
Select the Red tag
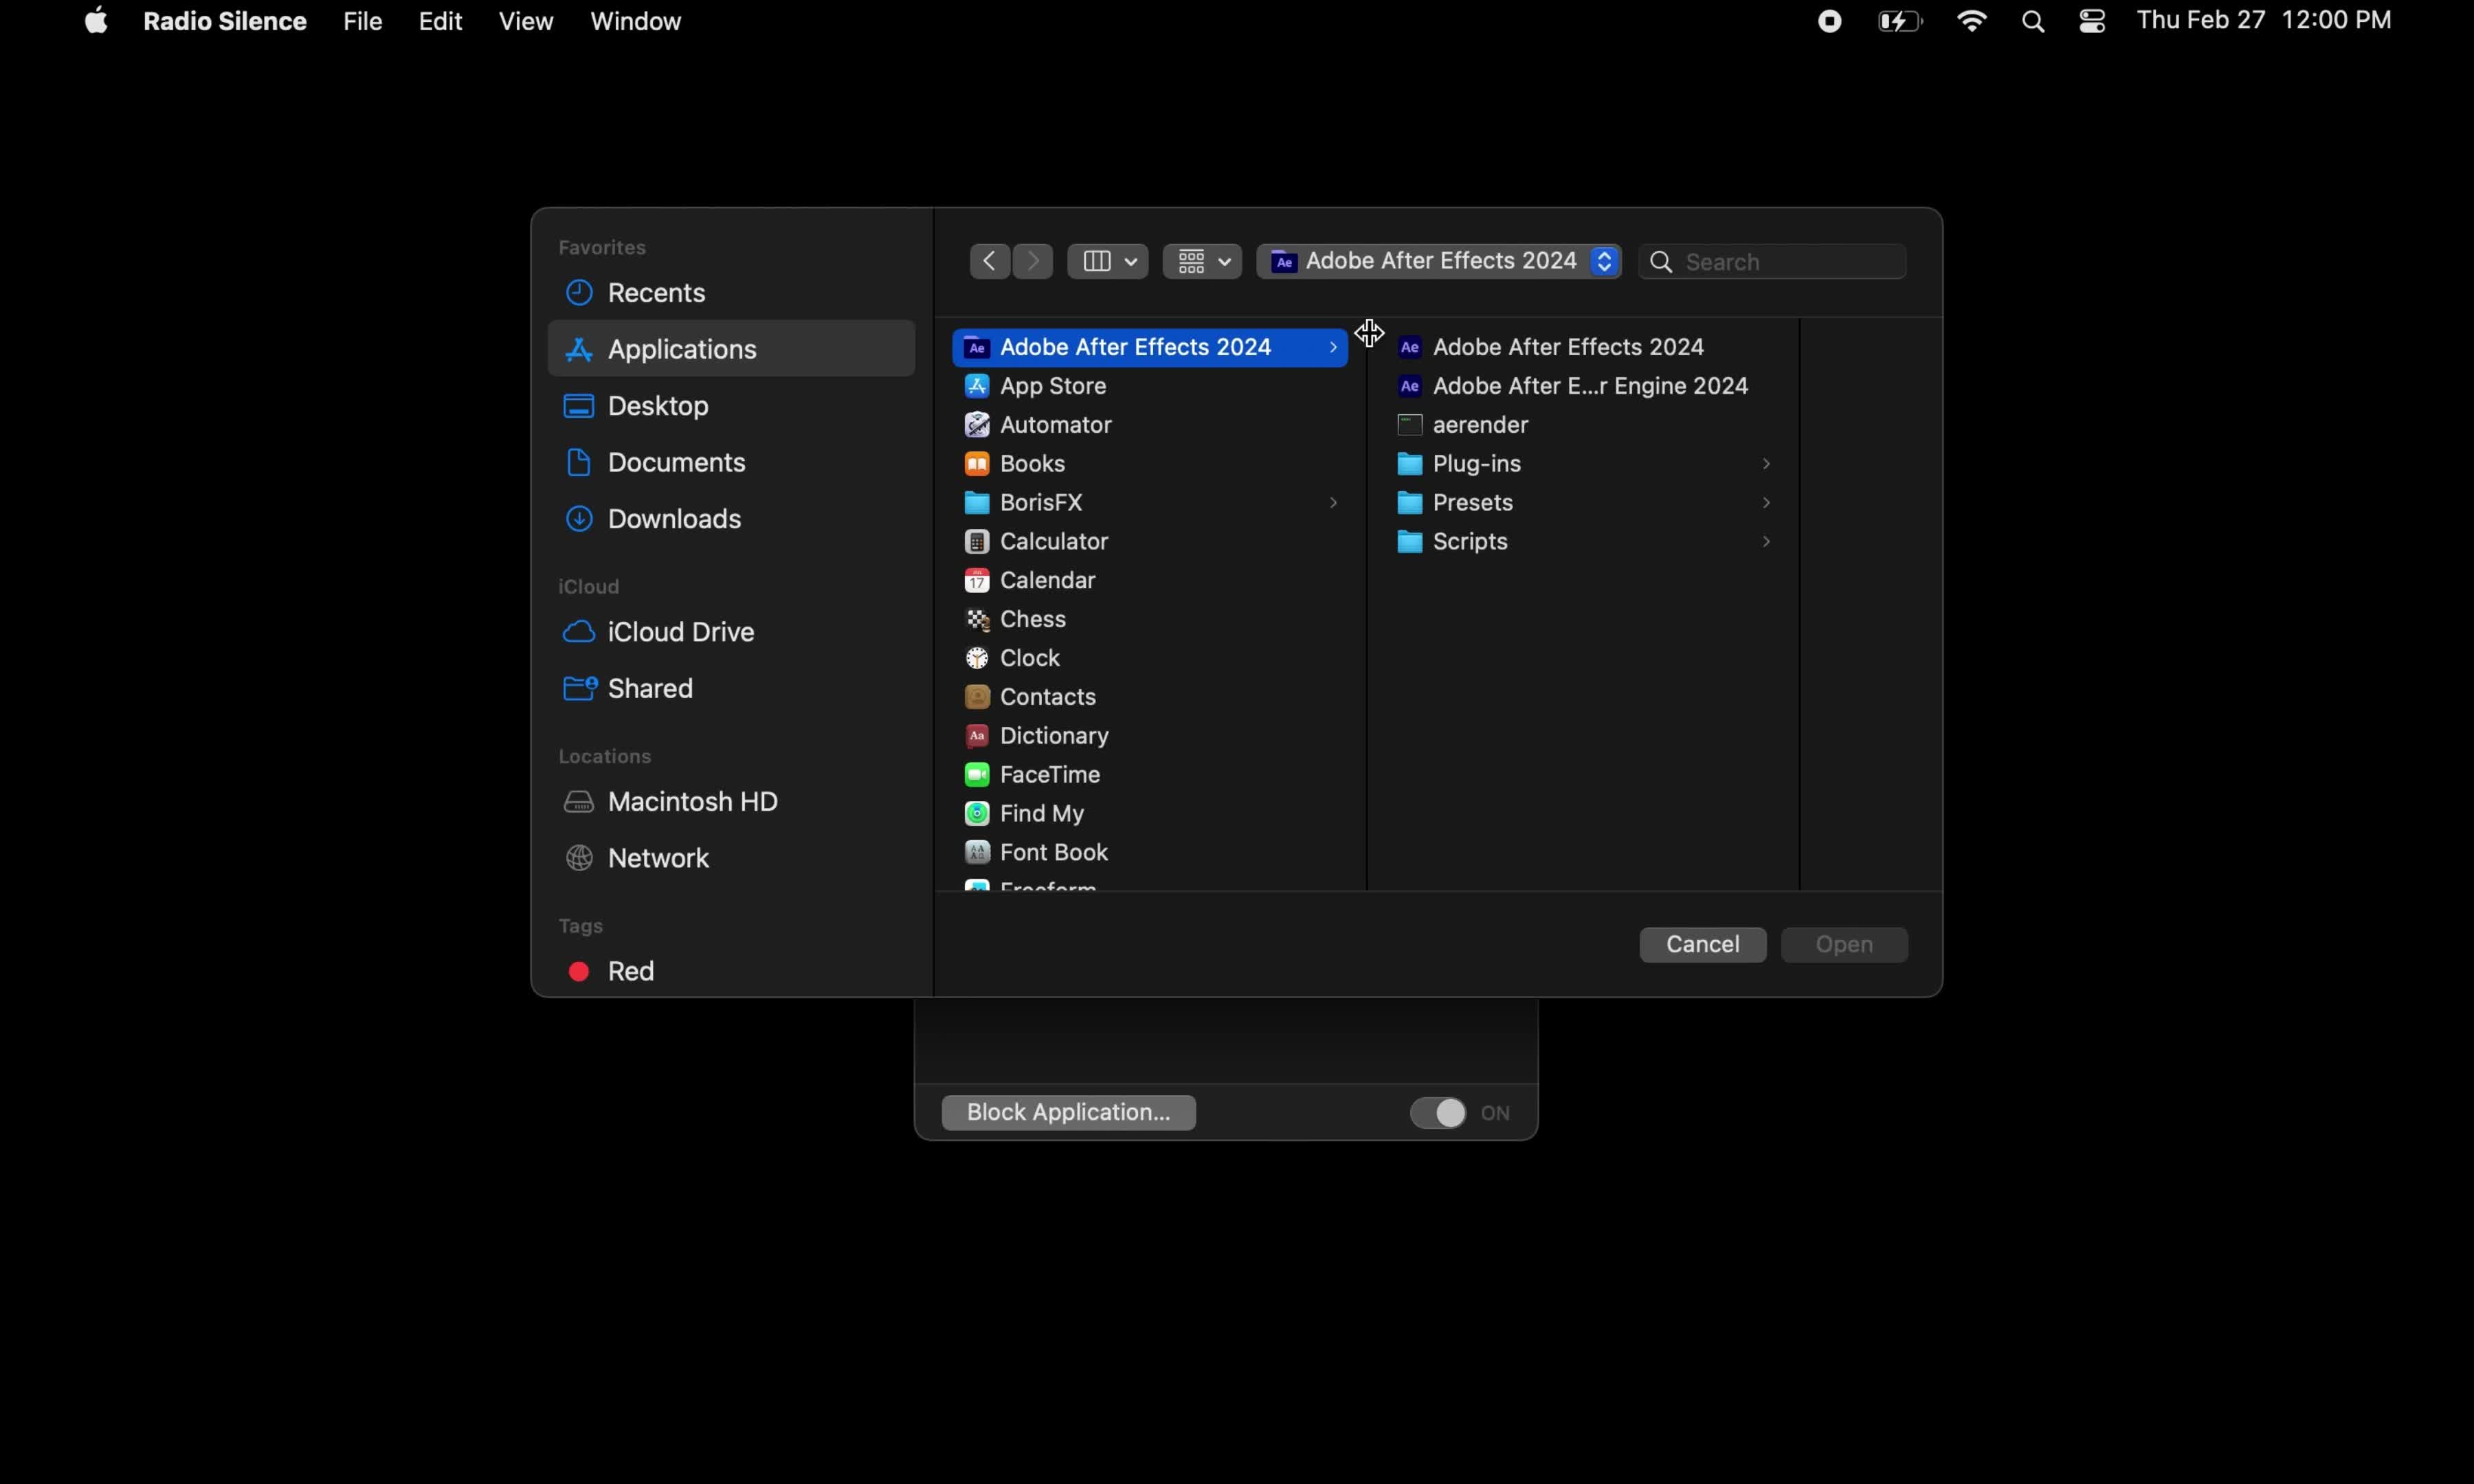[x=630, y=971]
